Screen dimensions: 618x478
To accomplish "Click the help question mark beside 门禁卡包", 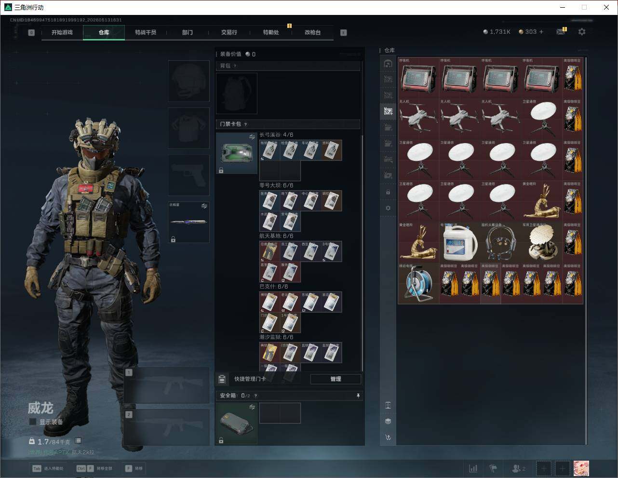I will coord(245,124).
